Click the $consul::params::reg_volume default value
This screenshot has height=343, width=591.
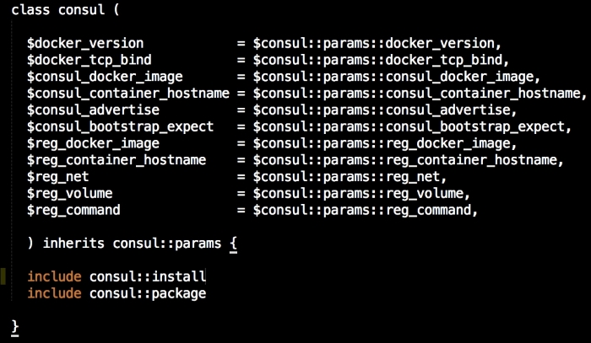[x=361, y=193]
